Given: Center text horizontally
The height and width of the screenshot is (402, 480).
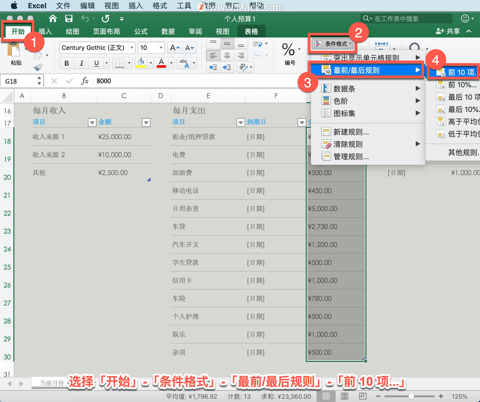Looking at the screenshot, I should (227, 55).
